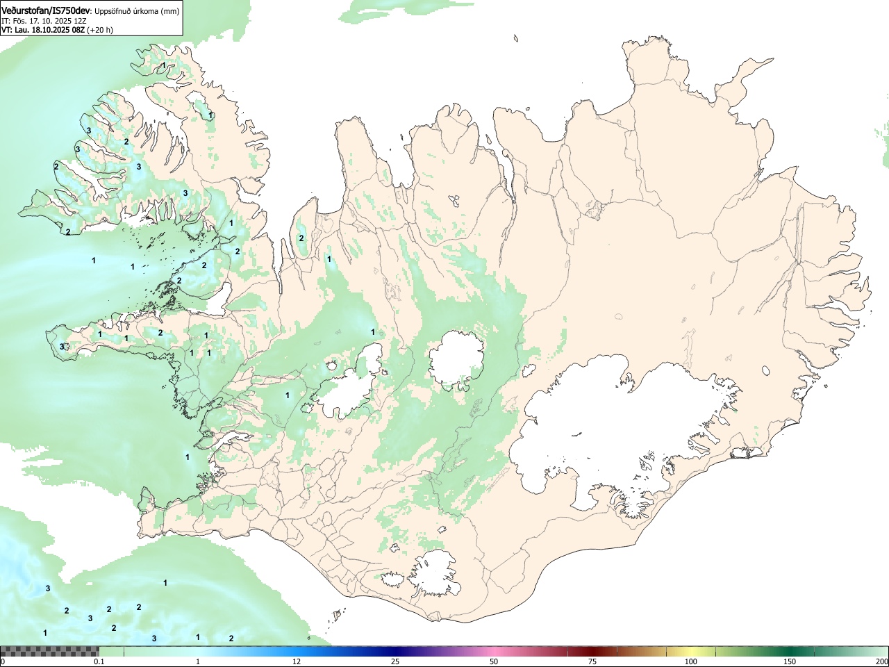The height and width of the screenshot is (667, 889).
Task: Click the '0.1' legend value
Action: pos(99,661)
